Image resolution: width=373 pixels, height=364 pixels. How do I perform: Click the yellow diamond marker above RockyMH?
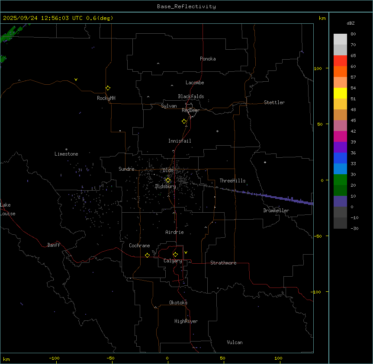pyautogui.click(x=108, y=88)
